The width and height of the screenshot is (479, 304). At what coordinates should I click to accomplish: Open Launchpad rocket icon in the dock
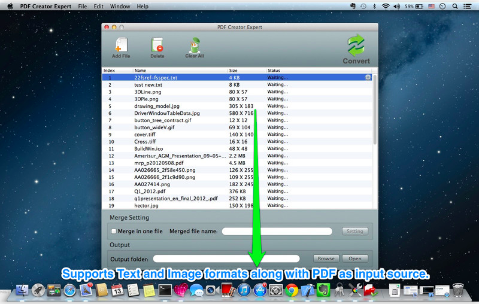[x=38, y=290]
